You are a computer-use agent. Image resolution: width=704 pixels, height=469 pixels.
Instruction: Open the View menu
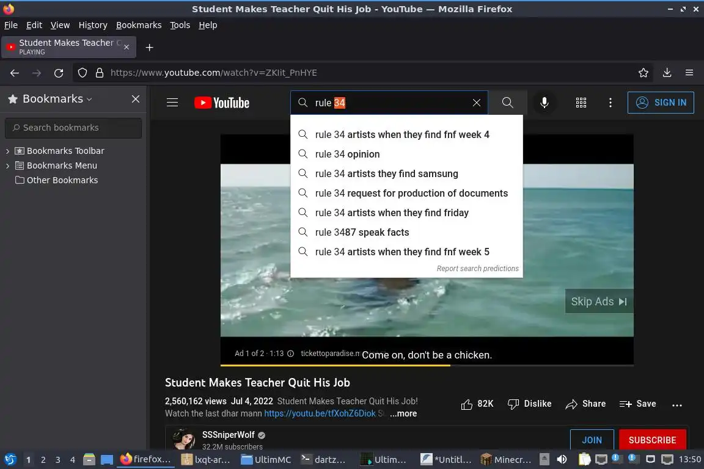[x=60, y=25]
